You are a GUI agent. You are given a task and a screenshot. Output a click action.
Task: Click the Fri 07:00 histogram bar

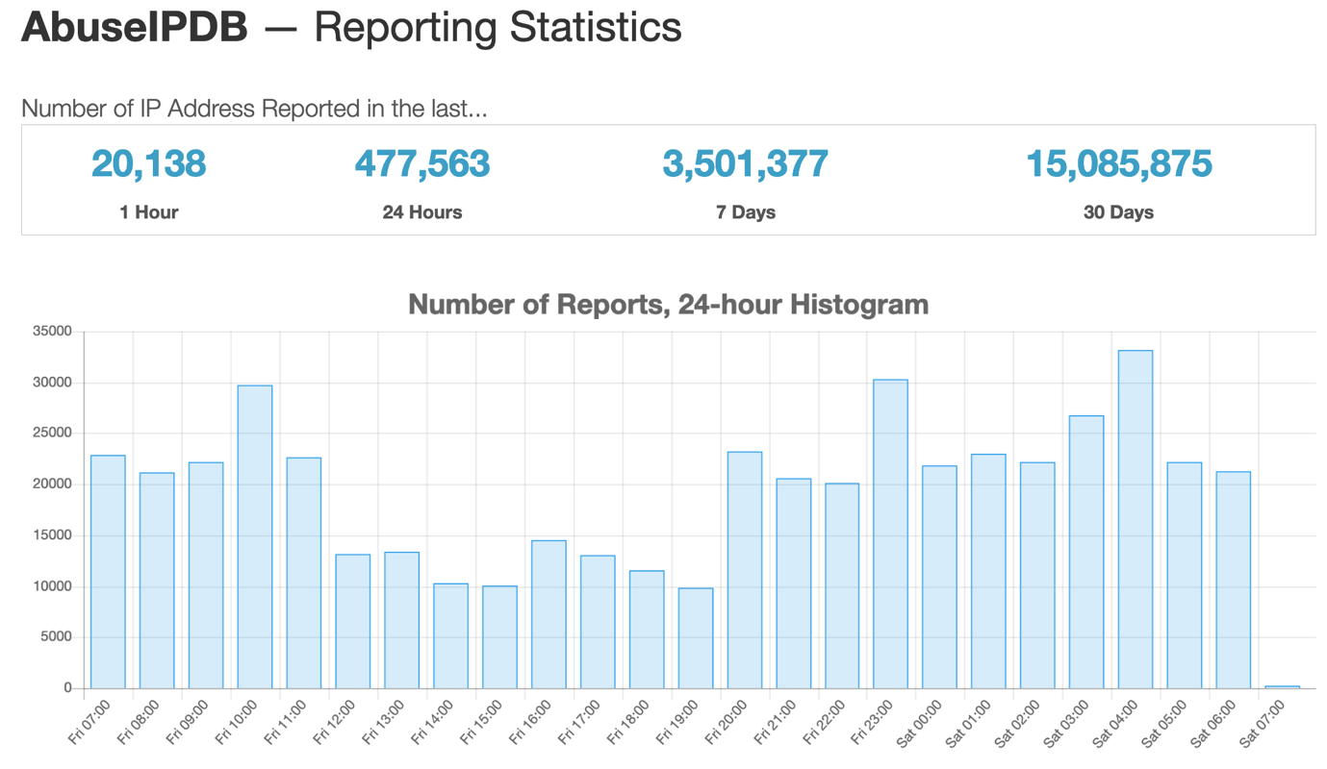(x=108, y=572)
